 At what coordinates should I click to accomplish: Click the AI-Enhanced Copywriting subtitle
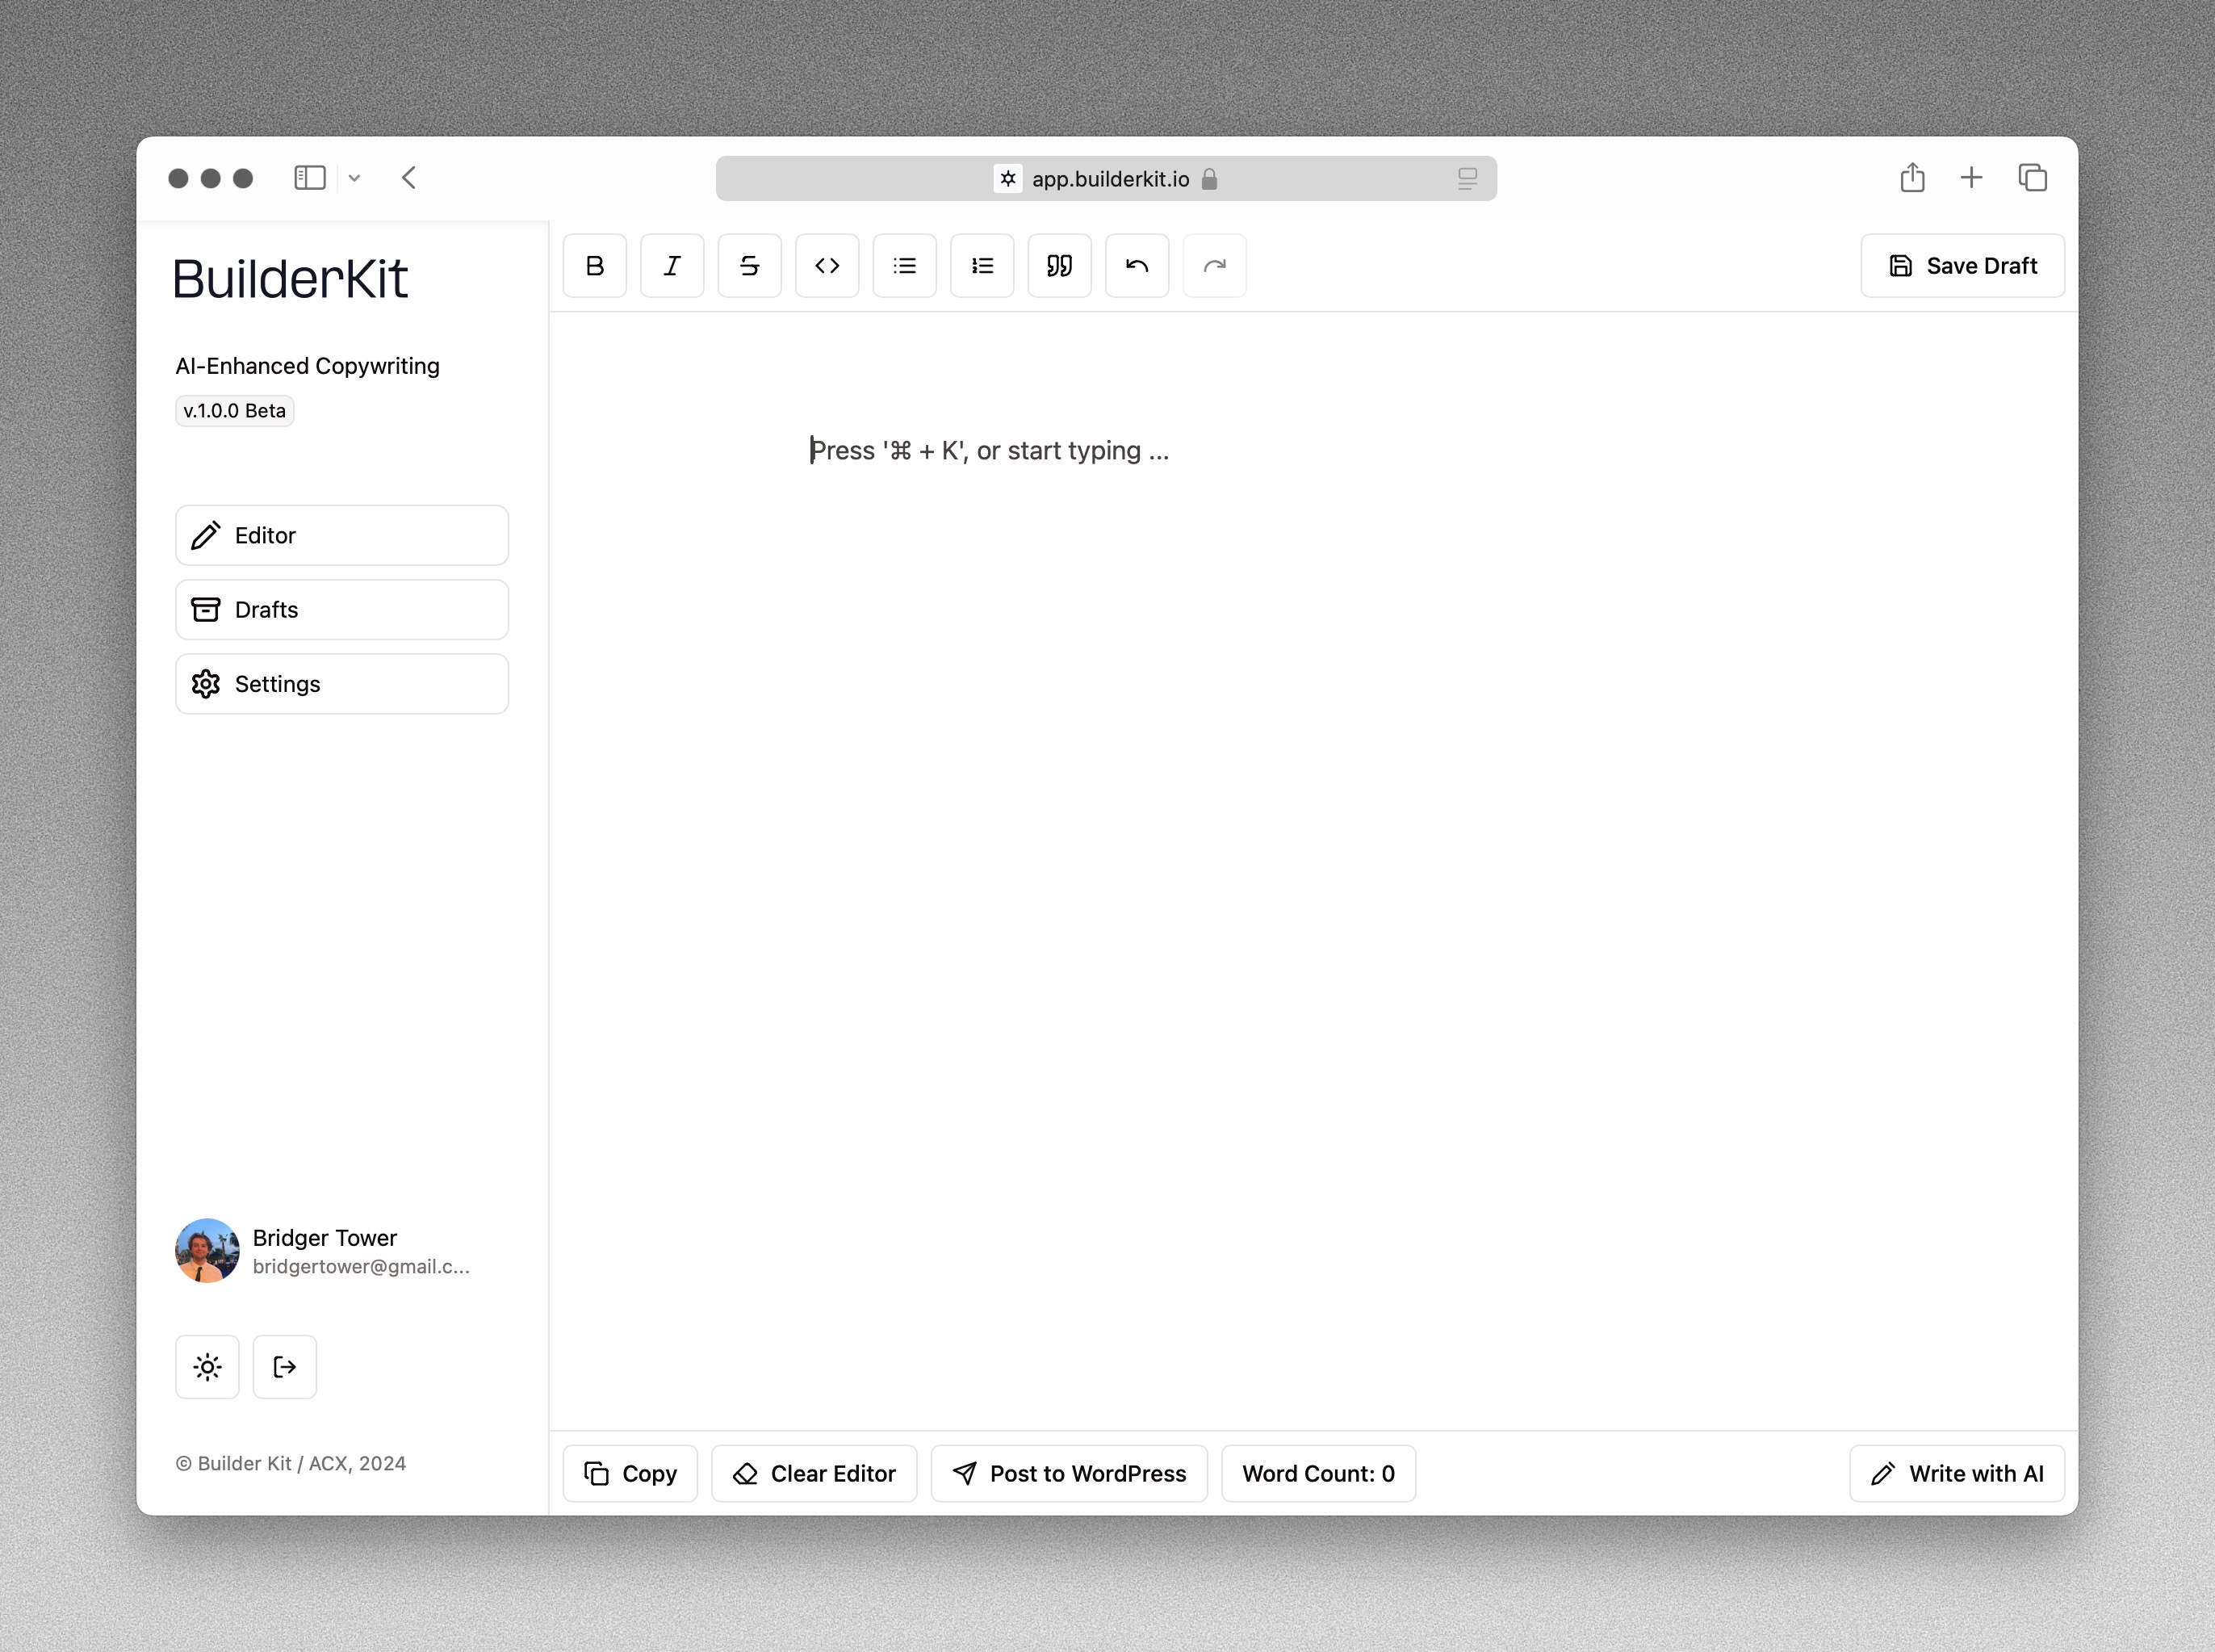pyautogui.click(x=308, y=366)
